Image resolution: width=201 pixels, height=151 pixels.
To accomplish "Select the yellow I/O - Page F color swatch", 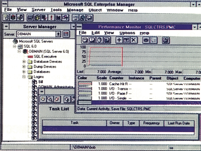I will [x=85, y=93].
